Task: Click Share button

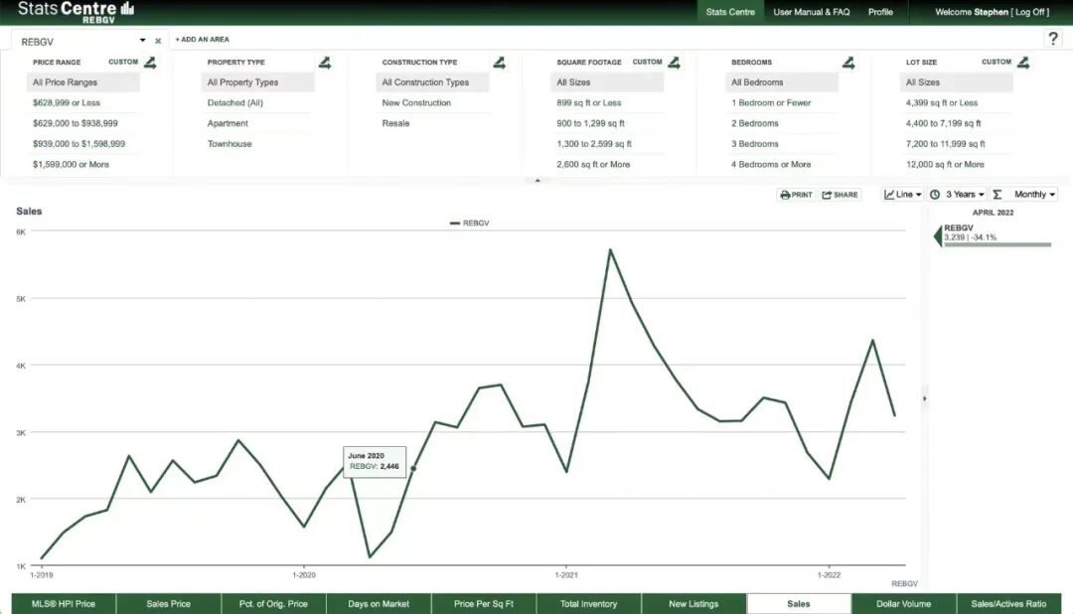Action: click(840, 195)
